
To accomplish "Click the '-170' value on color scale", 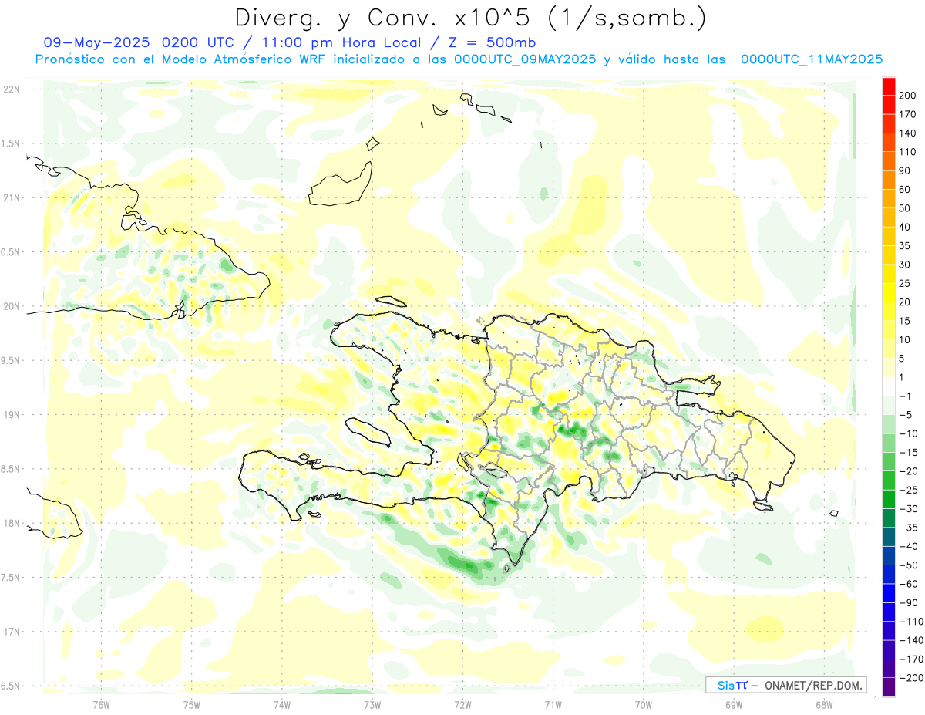I will [912, 659].
